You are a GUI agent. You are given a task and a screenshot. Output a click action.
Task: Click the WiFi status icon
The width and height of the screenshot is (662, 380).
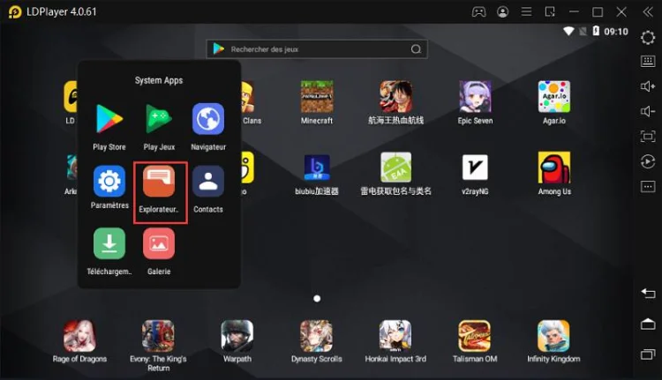568,31
